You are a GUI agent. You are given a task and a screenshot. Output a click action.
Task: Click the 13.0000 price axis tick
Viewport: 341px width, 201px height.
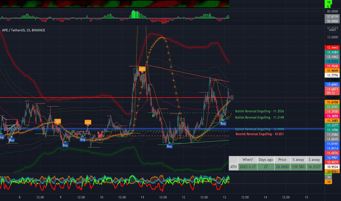tap(333, 37)
